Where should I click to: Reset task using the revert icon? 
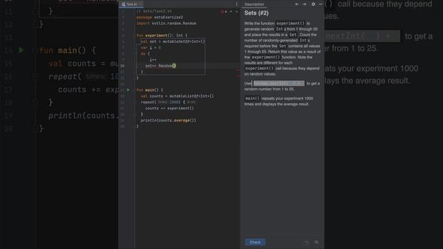pos(307,242)
